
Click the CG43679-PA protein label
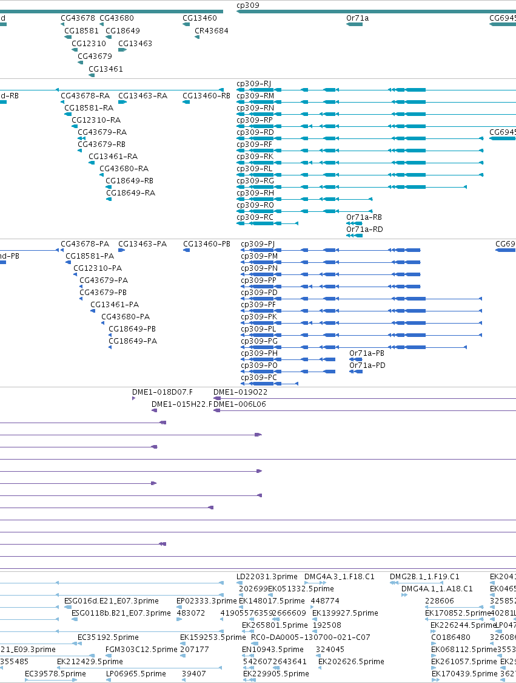[104, 280]
